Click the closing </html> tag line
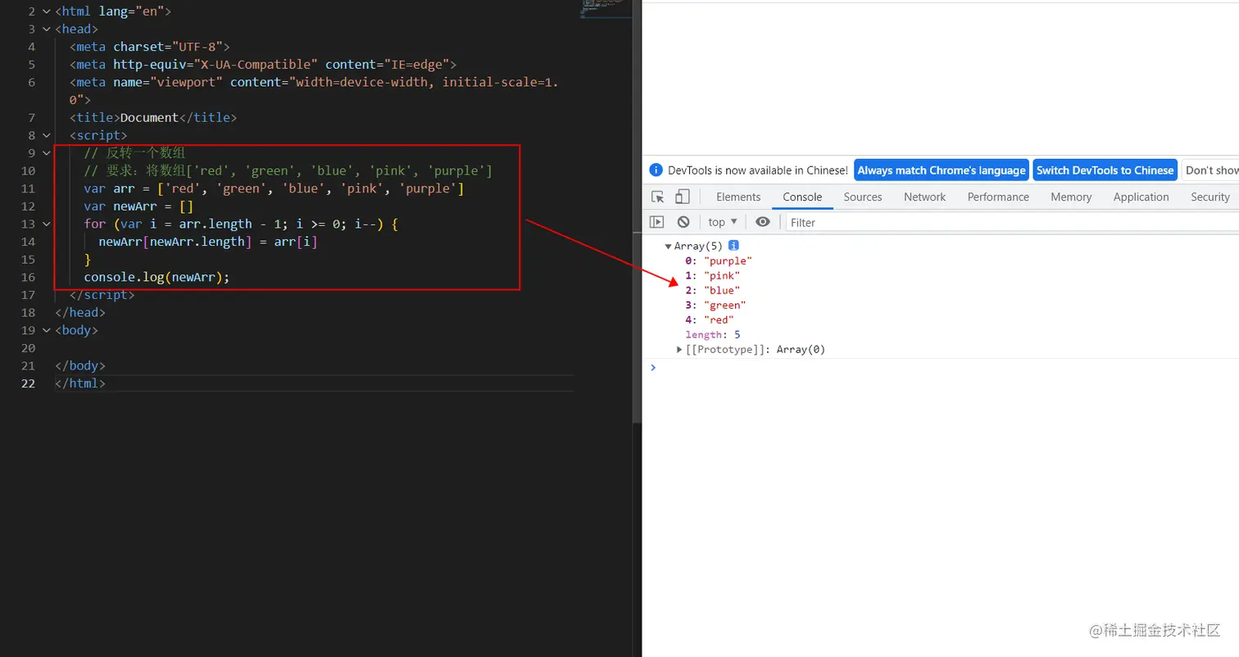The image size is (1239, 657). [80, 383]
